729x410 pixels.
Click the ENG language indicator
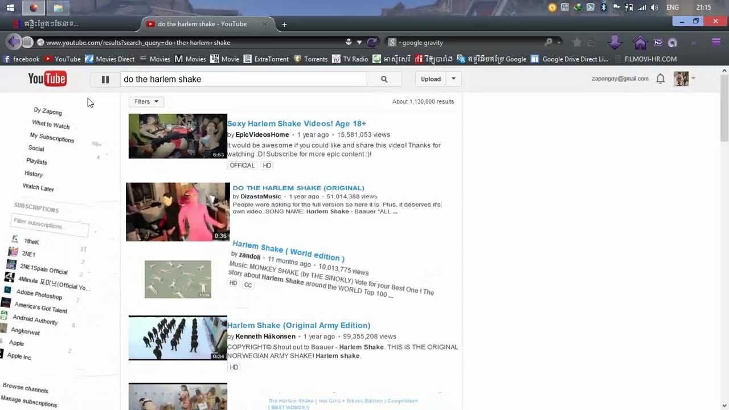pyautogui.click(x=673, y=7)
